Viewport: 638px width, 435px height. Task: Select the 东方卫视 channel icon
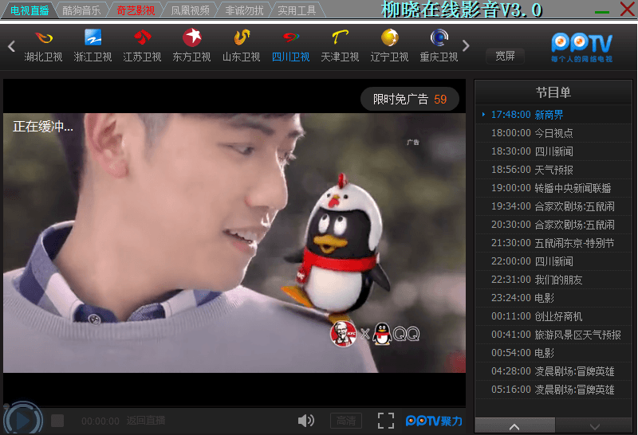click(x=191, y=37)
